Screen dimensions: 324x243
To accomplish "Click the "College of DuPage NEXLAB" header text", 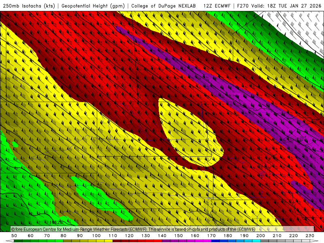I will [164, 6].
